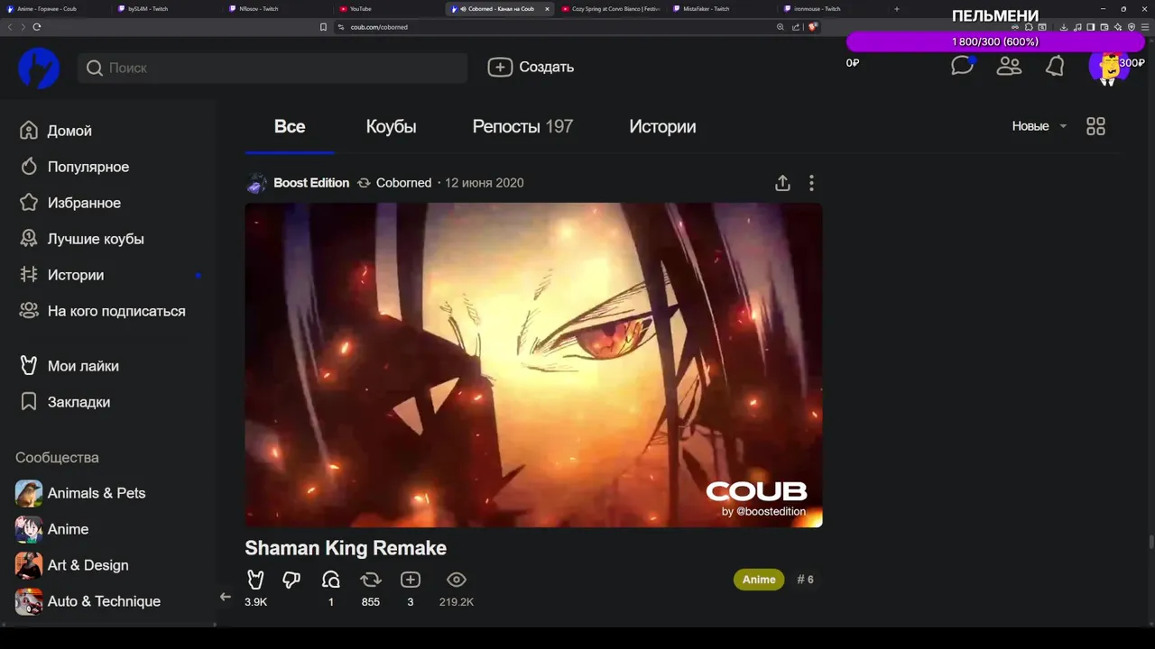Open the browser media music-note icon
This screenshot has width=1155, height=649.
[1078, 27]
